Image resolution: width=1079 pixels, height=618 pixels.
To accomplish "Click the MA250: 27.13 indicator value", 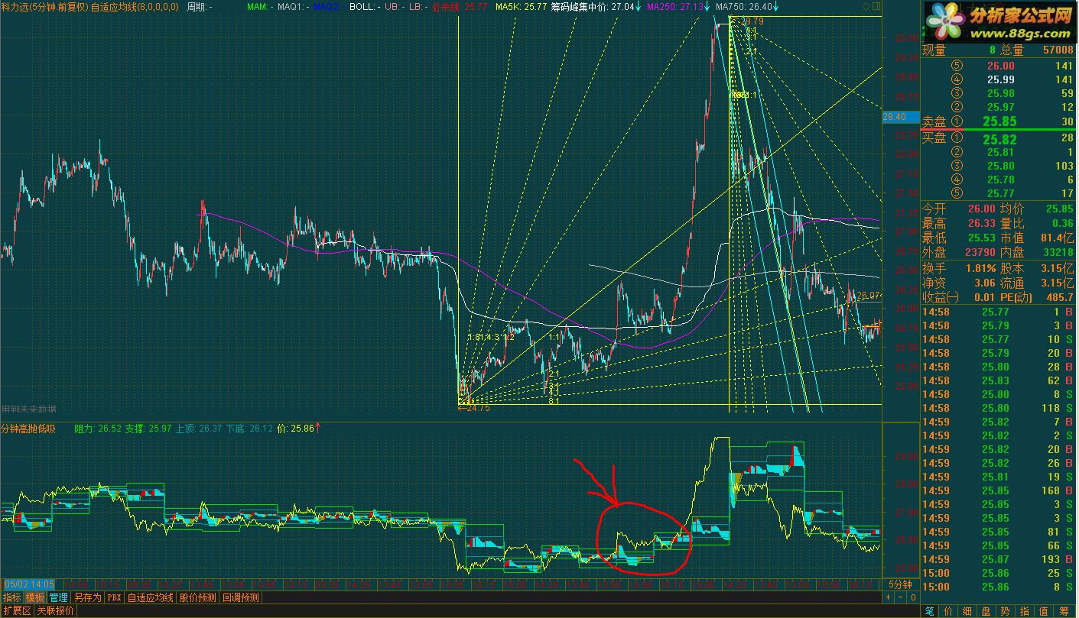I will pyautogui.click(x=675, y=7).
